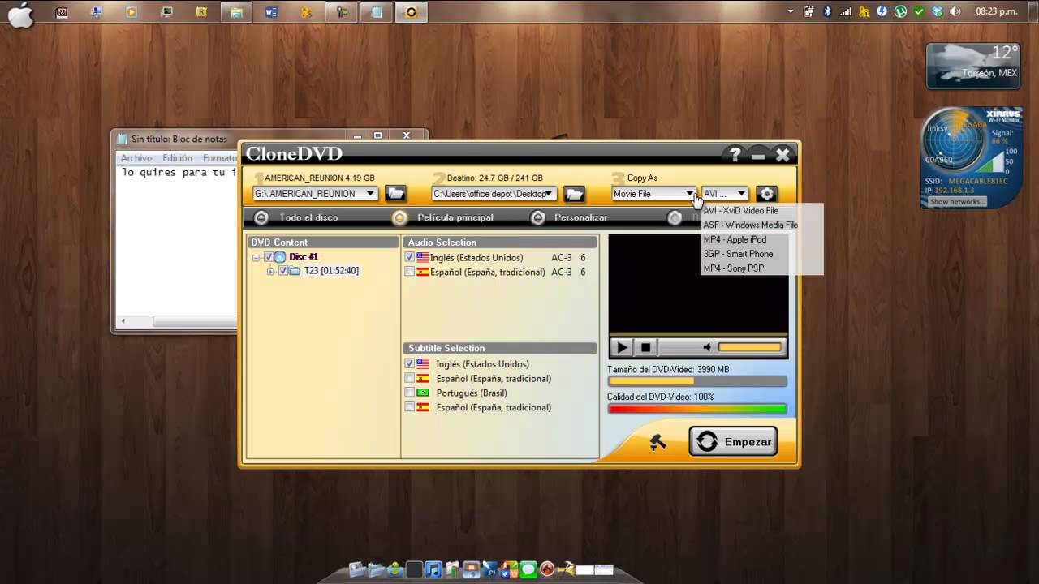Viewport: 1039px width, 584px height.
Task: Choose 3GP - Smart Phone format
Action: click(761, 255)
